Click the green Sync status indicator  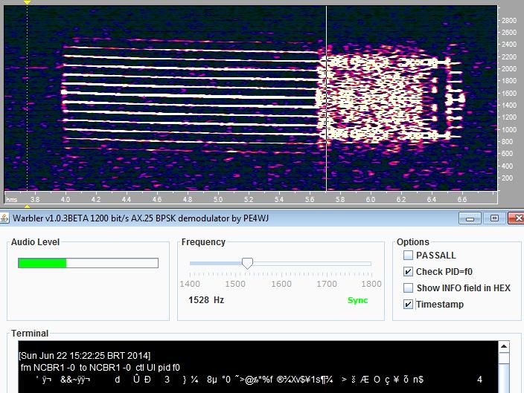click(x=357, y=300)
